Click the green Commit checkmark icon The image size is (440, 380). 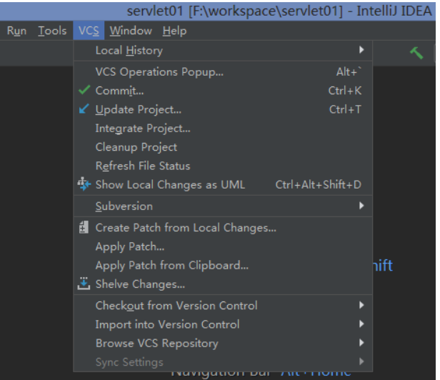click(x=84, y=90)
